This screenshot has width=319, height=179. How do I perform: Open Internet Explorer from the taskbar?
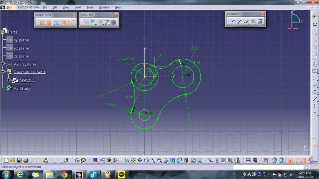tap(20, 174)
